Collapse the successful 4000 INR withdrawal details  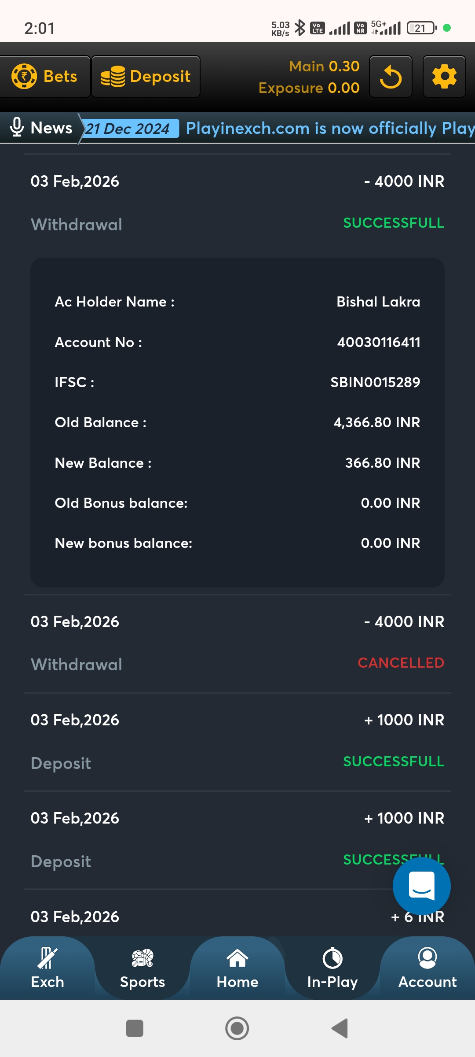pos(237,203)
